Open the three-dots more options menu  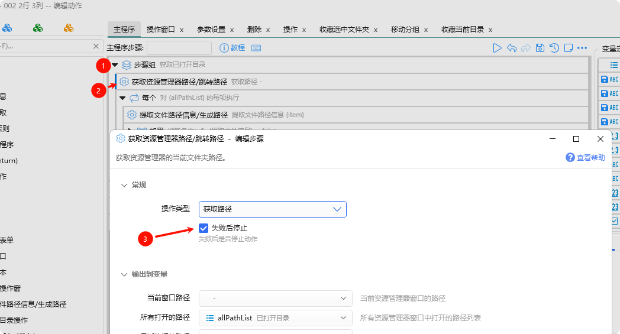pos(582,48)
